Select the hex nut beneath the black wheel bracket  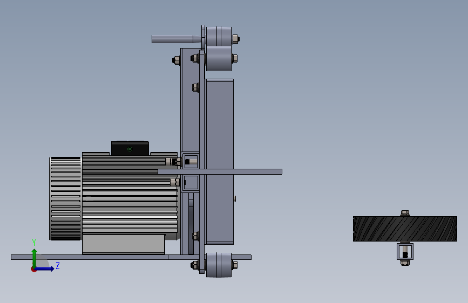tap(405, 263)
